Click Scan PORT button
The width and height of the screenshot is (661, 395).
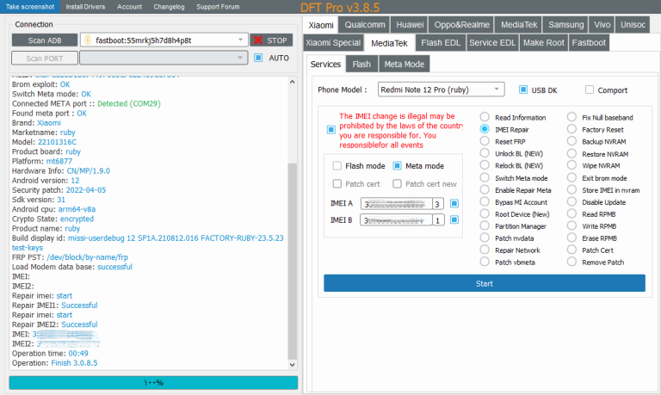[45, 59]
